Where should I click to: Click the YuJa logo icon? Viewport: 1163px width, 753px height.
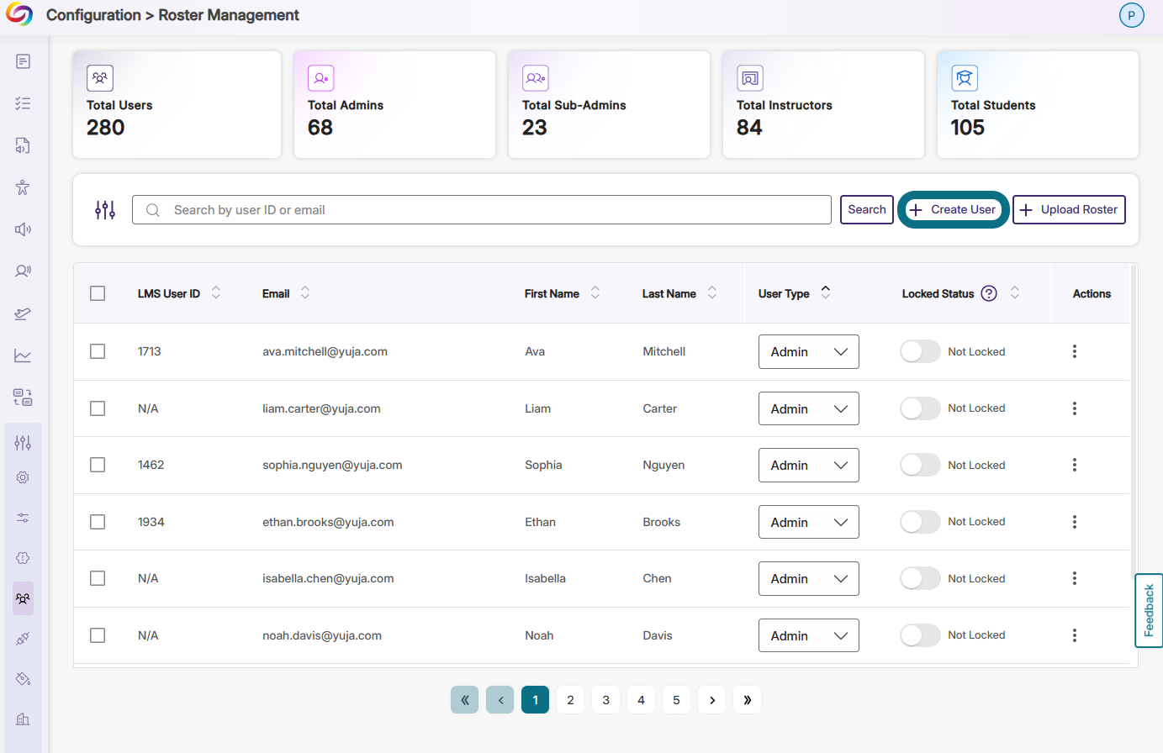pyautogui.click(x=19, y=14)
